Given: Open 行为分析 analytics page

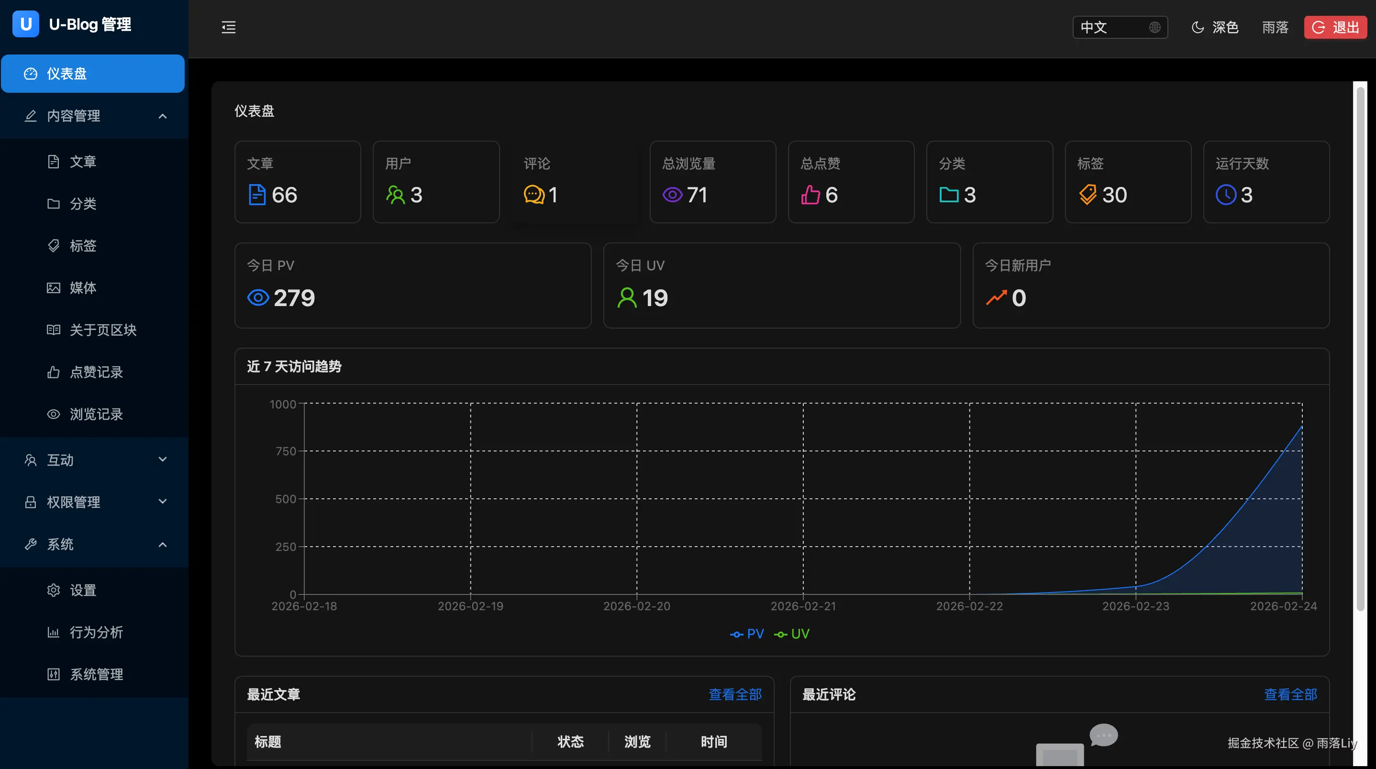Looking at the screenshot, I should [x=96, y=632].
